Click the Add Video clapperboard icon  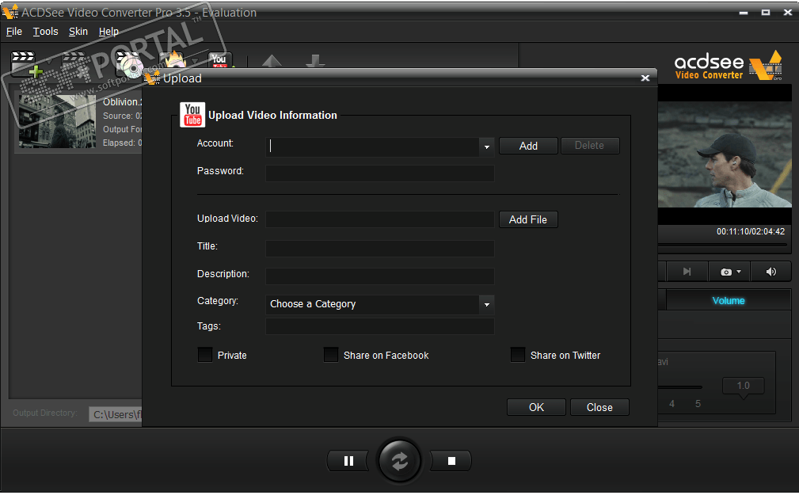click(x=26, y=64)
